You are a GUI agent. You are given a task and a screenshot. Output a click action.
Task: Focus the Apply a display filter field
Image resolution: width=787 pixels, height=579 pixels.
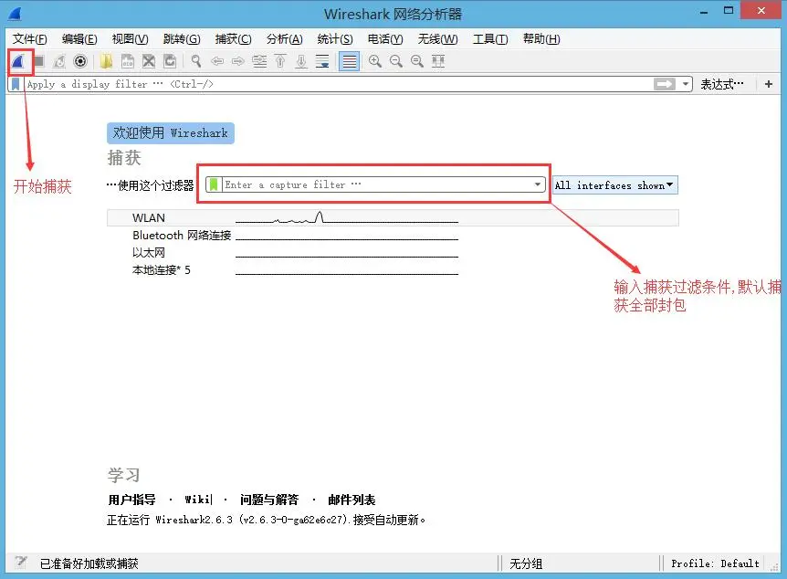click(339, 84)
